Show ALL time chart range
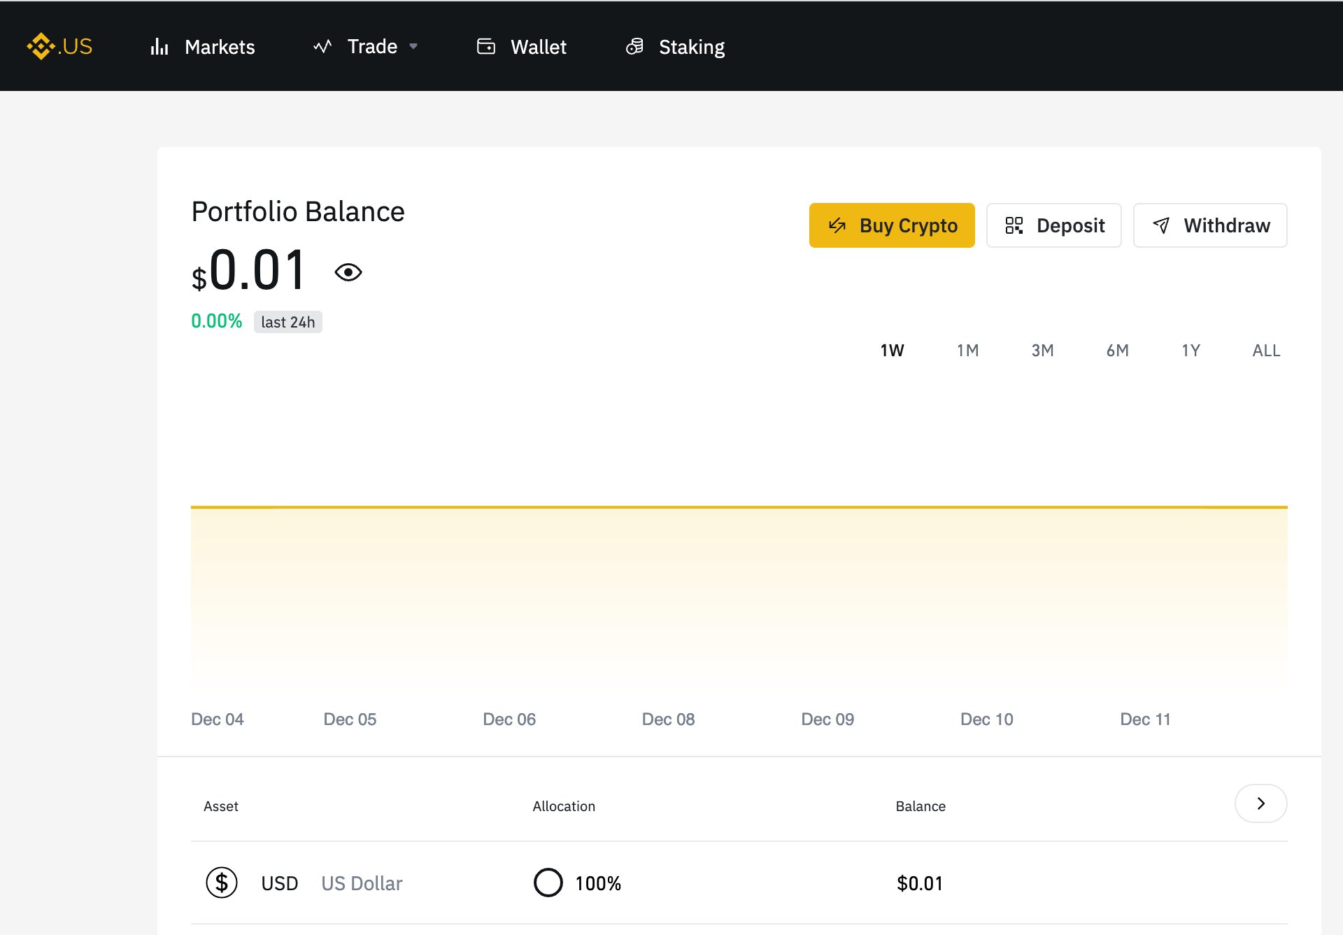The image size is (1343, 935). coord(1266,350)
